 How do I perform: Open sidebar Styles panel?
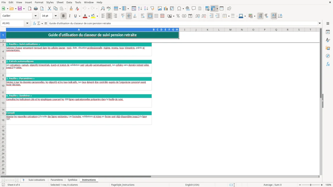coord(328,40)
